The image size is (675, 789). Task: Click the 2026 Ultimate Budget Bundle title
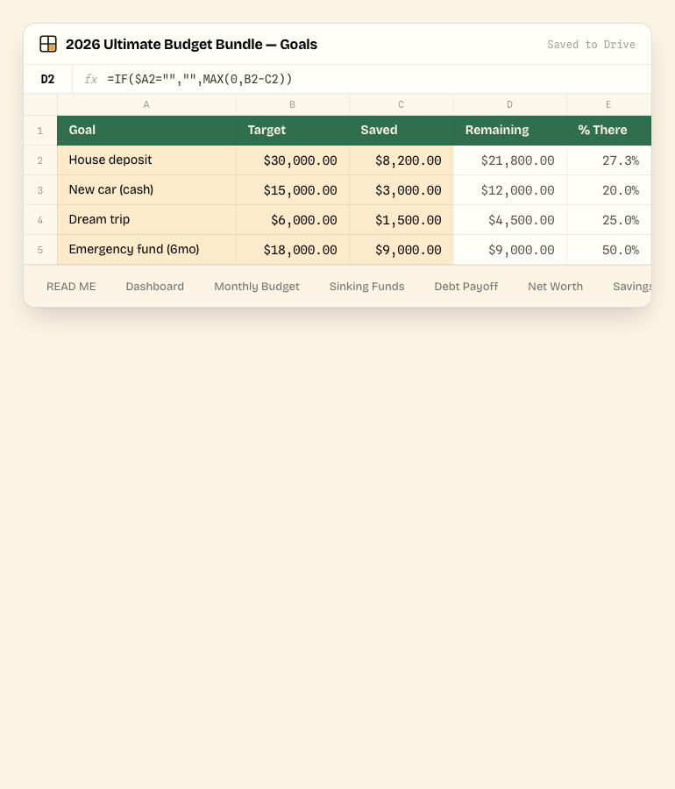pyautogui.click(x=192, y=45)
